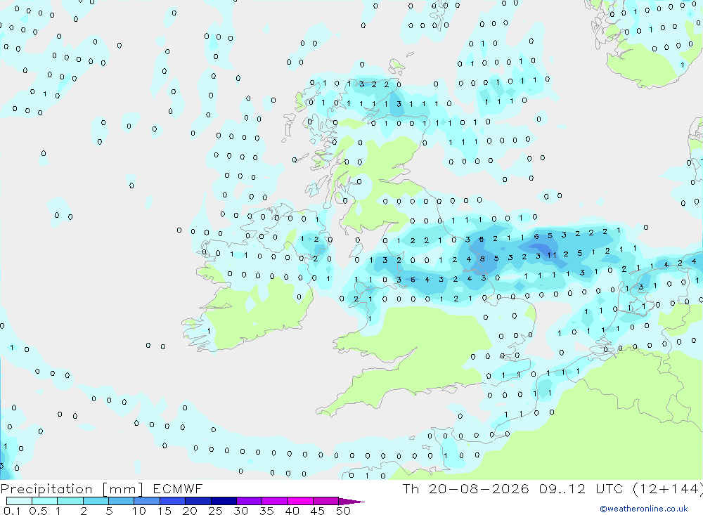Click the 'ECMWF' model name label
Viewport: 703px width, 515px height.
178,488
